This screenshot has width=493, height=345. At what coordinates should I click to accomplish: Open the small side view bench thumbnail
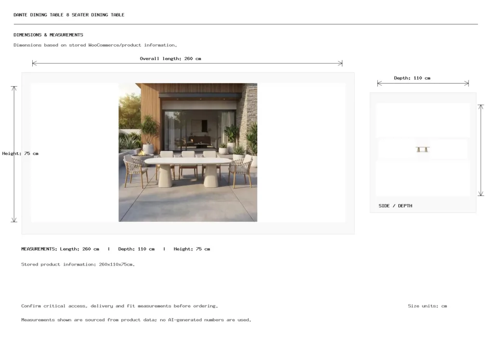pos(423,149)
